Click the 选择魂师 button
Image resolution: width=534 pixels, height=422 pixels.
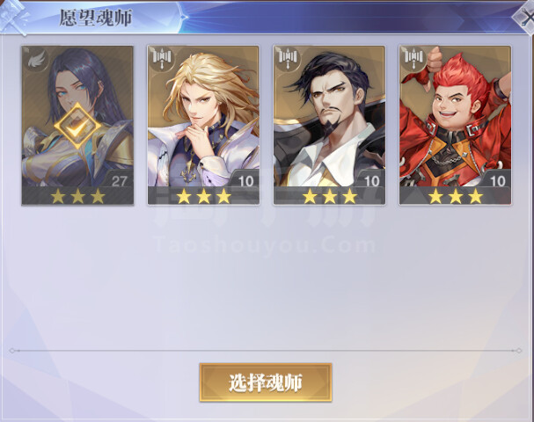pyautogui.click(x=266, y=382)
